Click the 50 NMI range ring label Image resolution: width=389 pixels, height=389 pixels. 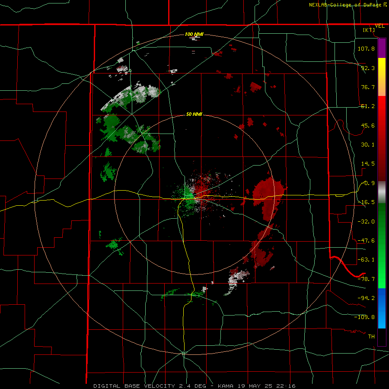194,115
